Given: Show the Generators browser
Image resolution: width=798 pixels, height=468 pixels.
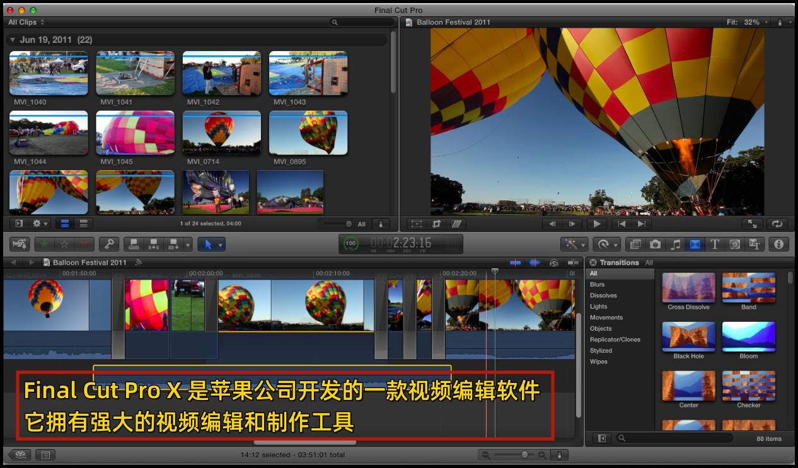Looking at the screenshot, I should (734, 244).
